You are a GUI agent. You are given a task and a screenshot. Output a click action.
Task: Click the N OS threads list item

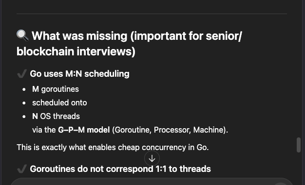pos(56,117)
